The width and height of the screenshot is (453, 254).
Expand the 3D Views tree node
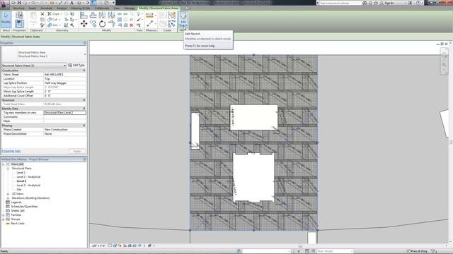8,194
